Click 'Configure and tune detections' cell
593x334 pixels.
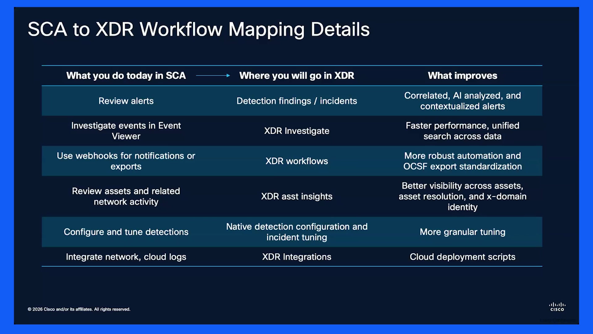tap(126, 232)
